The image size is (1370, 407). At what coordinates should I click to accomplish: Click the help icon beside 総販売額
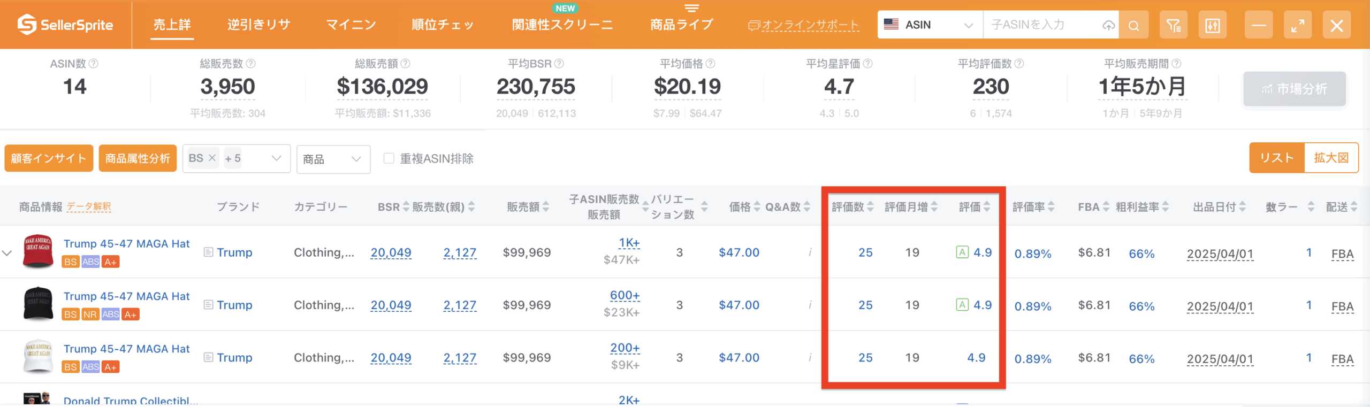click(x=406, y=64)
